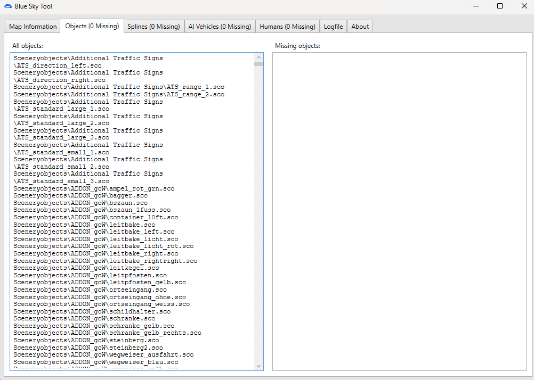Select the ampel_rot_grn.sco list entry
534x380 pixels.
94,188
